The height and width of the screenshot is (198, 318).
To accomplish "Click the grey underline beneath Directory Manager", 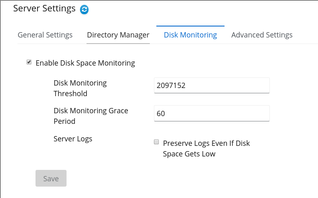I will [x=118, y=43].
